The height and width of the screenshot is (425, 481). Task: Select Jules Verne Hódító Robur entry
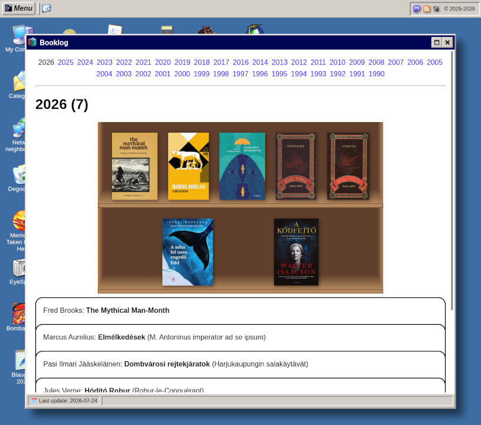[240, 385]
